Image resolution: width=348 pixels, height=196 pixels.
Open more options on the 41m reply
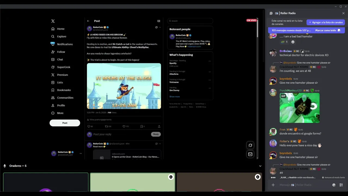click(160, 144)
